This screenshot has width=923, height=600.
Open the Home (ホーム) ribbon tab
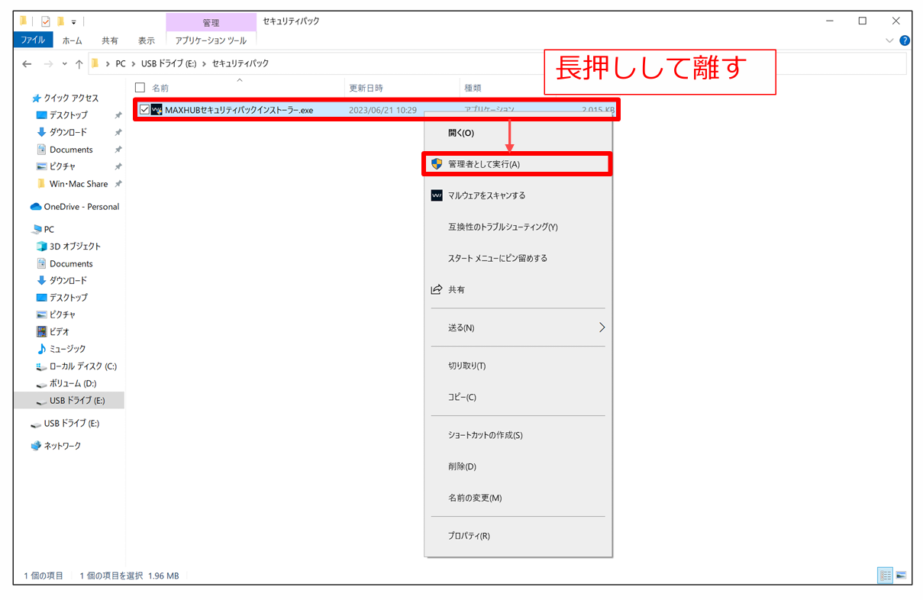[x=73, y=40]
